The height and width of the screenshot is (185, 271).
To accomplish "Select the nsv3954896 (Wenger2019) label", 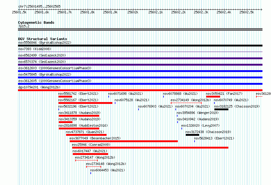I will click(x=198, y=113).
